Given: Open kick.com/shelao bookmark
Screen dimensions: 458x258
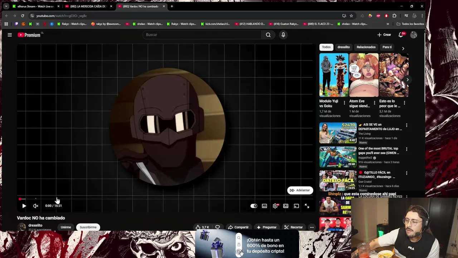Looking at the screenshot, I should click(215, 24).
